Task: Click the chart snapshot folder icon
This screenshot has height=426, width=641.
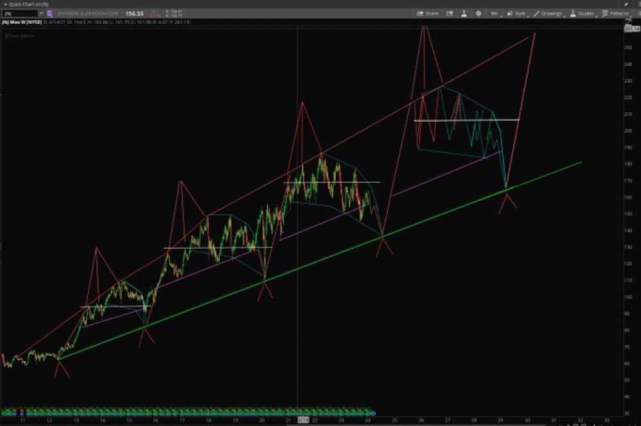Action: coord(450,13)
